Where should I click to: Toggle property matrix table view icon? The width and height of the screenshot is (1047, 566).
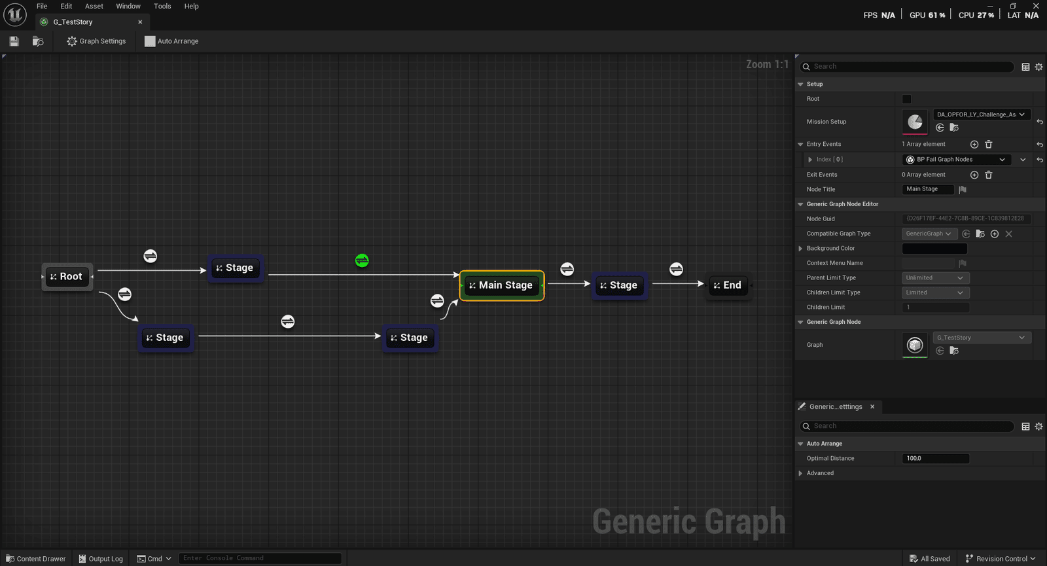[x=1025, y=67]
